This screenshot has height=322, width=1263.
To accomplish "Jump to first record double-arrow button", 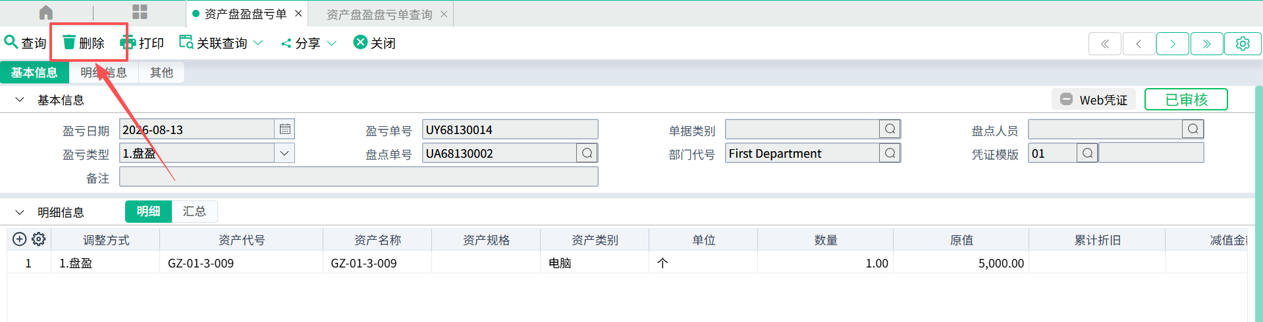I will click(x=1105, y=43).
